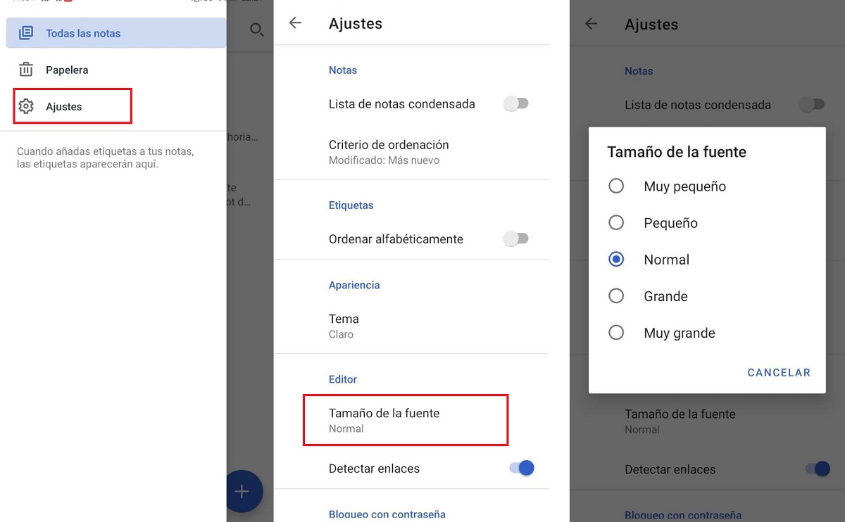Disable Detectar enlaces
This screenshot has height=522, width=845.
coord(521,468)
